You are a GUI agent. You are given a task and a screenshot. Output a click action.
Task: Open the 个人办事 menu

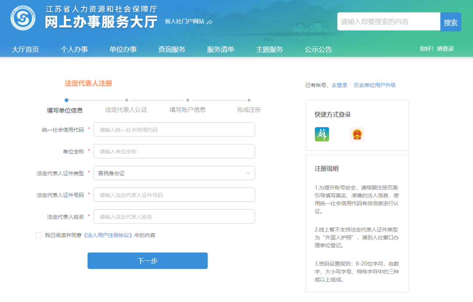pyautogui.click(x=74, y=49)
